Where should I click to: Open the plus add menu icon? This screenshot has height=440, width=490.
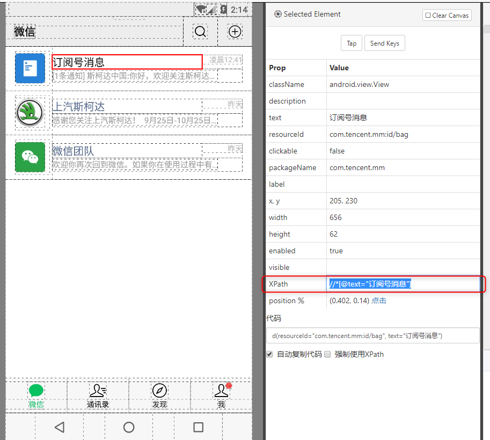pos(235,32)
